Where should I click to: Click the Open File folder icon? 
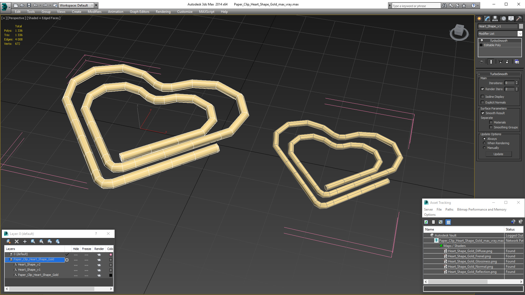coord(22,5)
